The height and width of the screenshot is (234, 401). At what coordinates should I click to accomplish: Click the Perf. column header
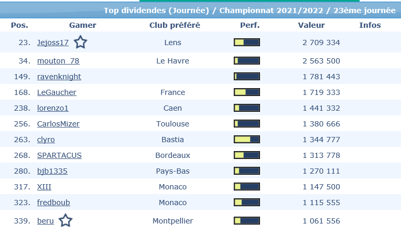click(x=249, y=25)
